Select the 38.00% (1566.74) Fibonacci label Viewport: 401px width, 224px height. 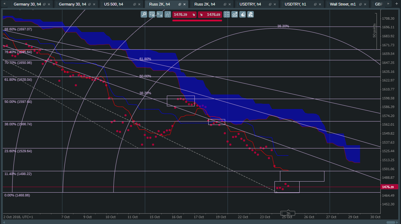click(18, 124)
